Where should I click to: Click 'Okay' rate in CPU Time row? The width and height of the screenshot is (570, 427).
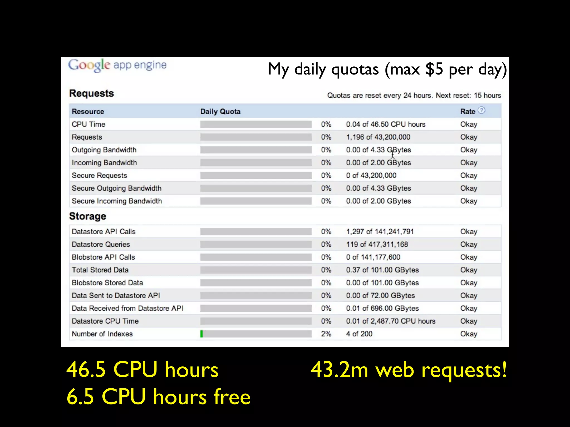[x=469, y=124]
